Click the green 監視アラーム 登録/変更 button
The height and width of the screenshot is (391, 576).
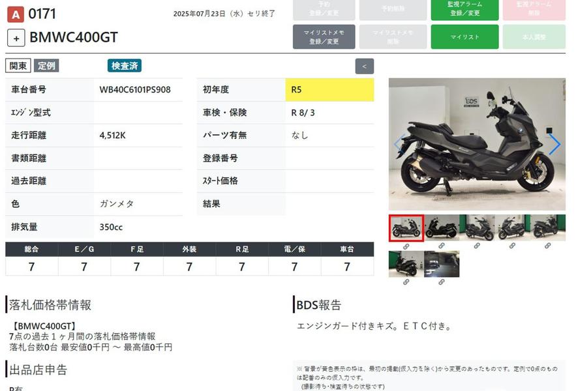click(464, 9)
